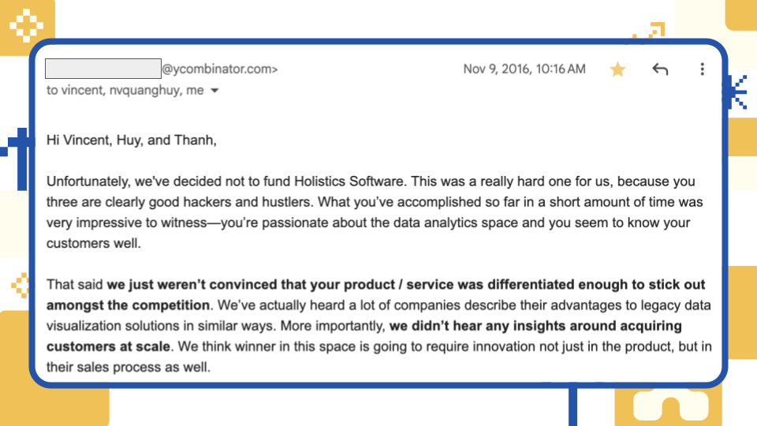757x426 pixels.
Task: Click the @ycombinator.com sender address
Action: [219, 69]
